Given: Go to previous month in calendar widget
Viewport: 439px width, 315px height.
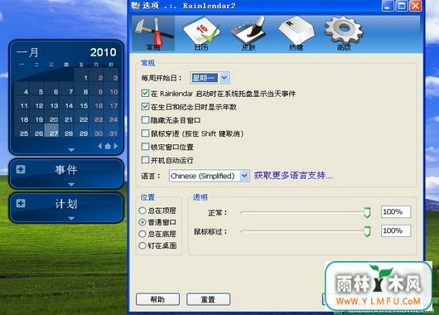Looking at the screenshot, I should pyautogui.click(x=100, y=146).
